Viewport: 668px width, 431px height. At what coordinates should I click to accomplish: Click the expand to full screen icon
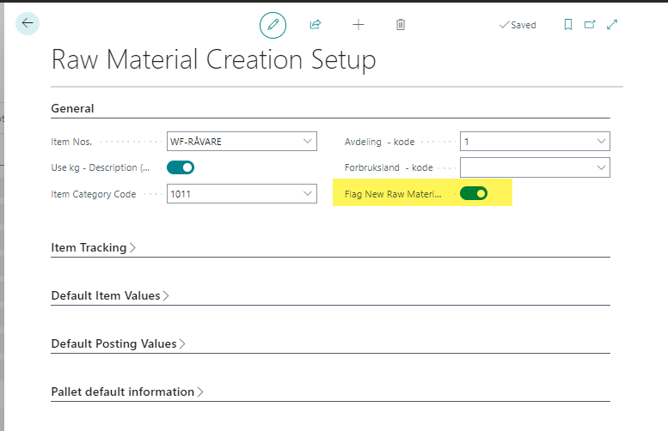click(x=612, y=25)
